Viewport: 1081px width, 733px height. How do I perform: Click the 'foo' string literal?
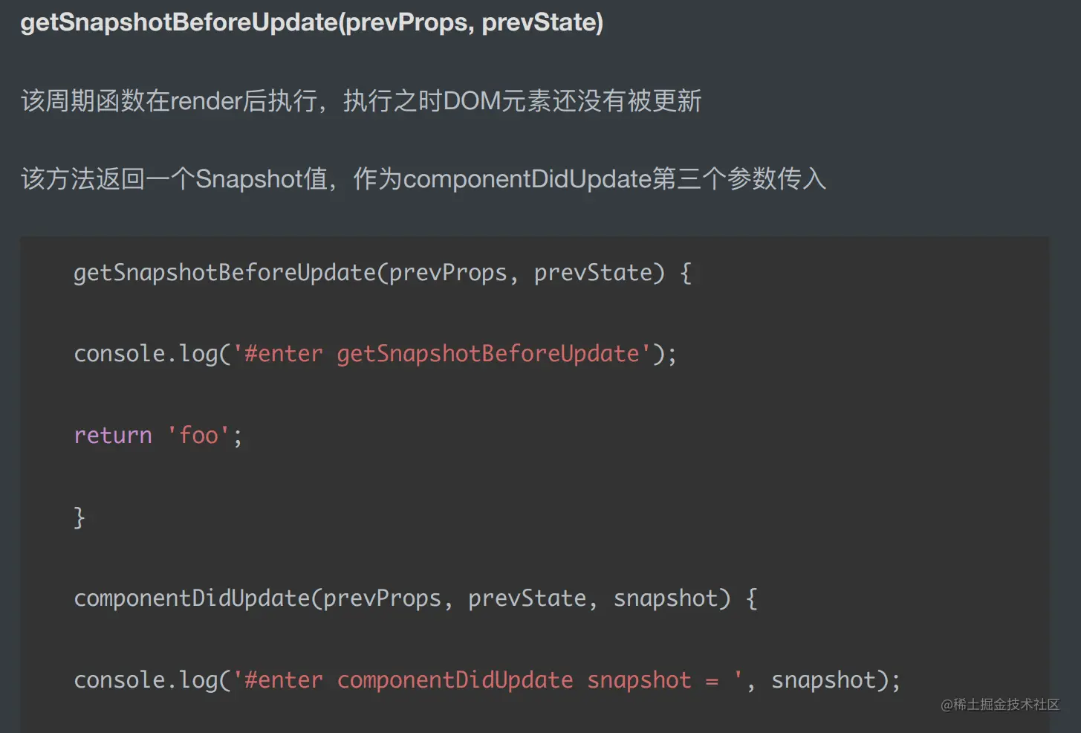point(198,435)
